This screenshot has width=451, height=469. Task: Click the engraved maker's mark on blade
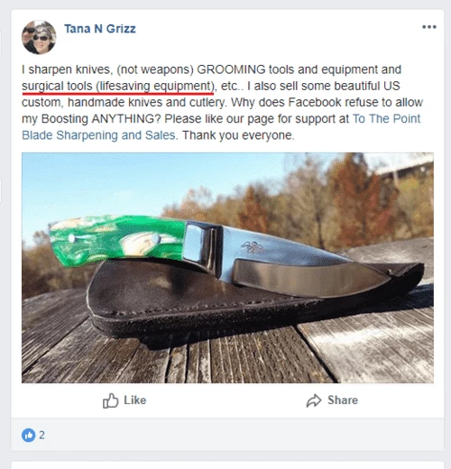pyautogui.click(x=253, y=248)
